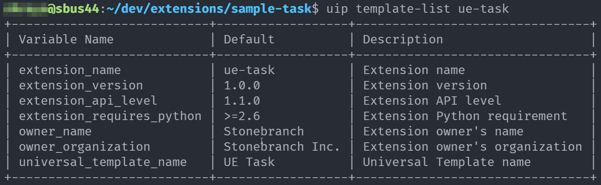Click the Description column header
601x185 pixels.
[403, 39]
